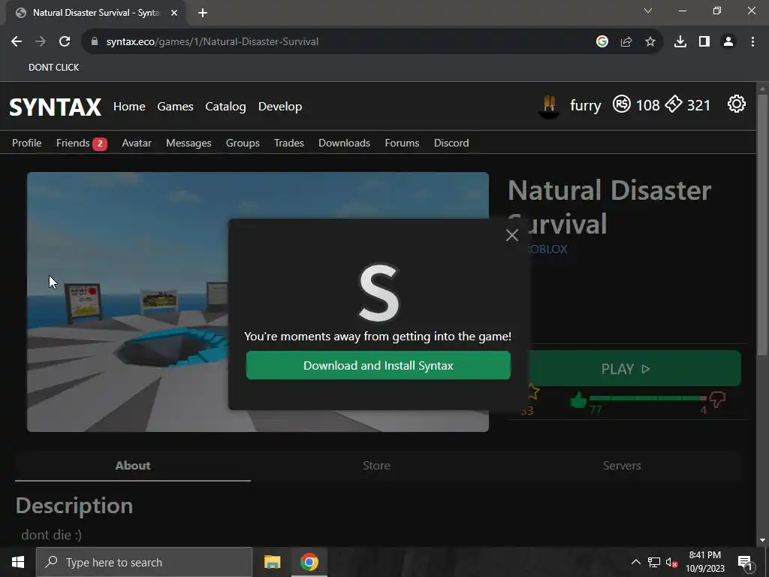Click the favorite star icon
This screenshot has height=577, width=769.
(534, 392)
